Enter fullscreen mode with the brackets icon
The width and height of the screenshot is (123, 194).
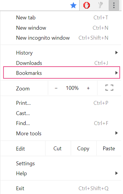tap(109, 87)
